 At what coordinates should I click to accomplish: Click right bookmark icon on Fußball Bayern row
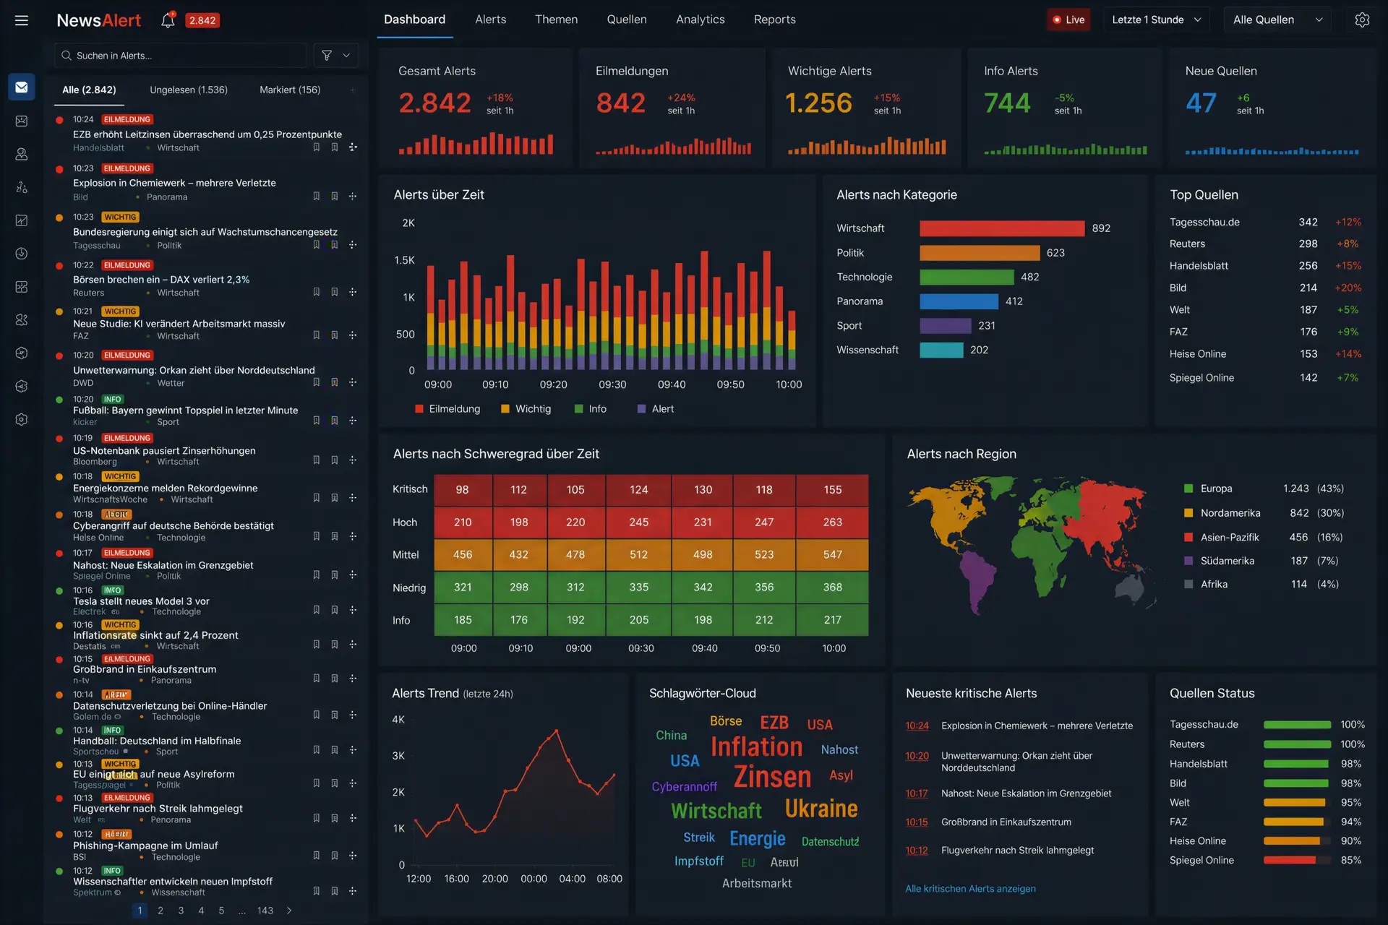[x=334, y=421]
